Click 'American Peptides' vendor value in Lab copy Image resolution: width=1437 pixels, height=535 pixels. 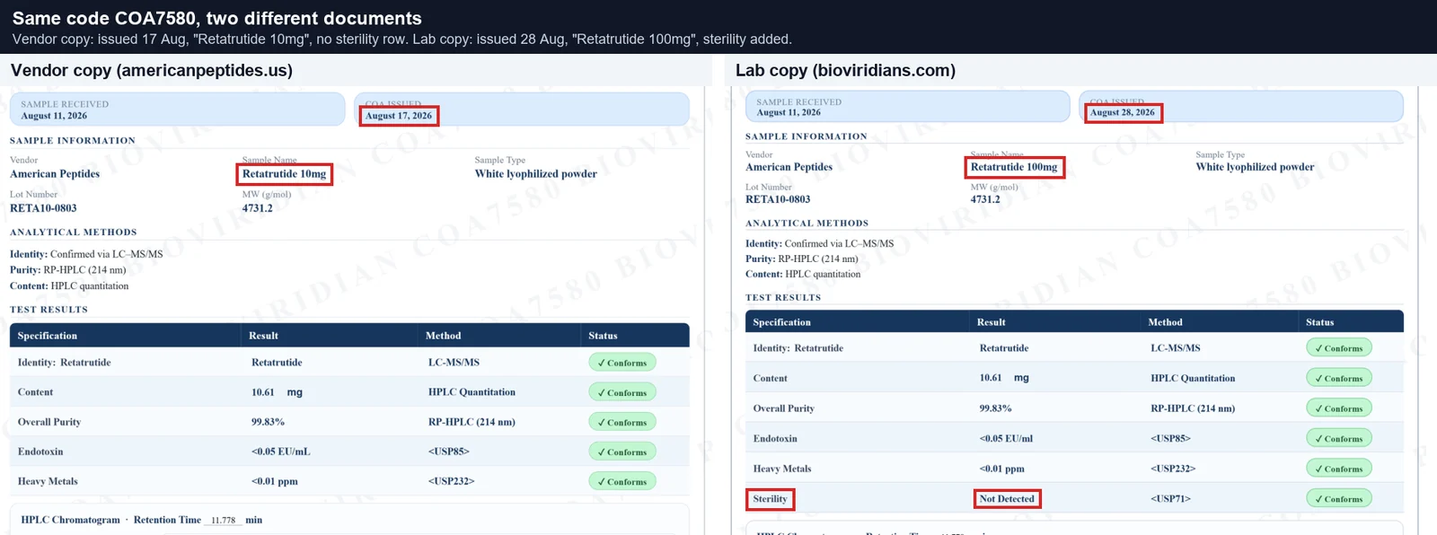[x=789, y=167]
